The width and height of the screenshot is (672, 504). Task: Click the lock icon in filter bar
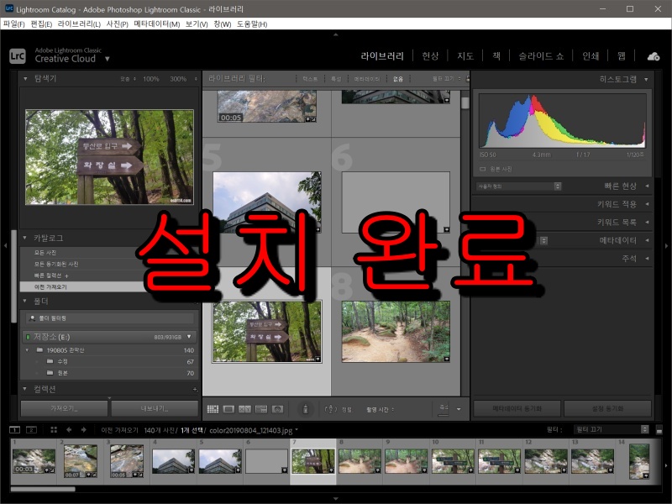pos(468,78)
